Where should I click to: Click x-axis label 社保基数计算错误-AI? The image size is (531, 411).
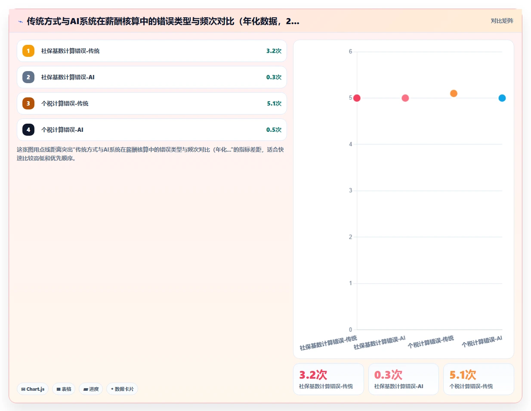coord(380,343)
